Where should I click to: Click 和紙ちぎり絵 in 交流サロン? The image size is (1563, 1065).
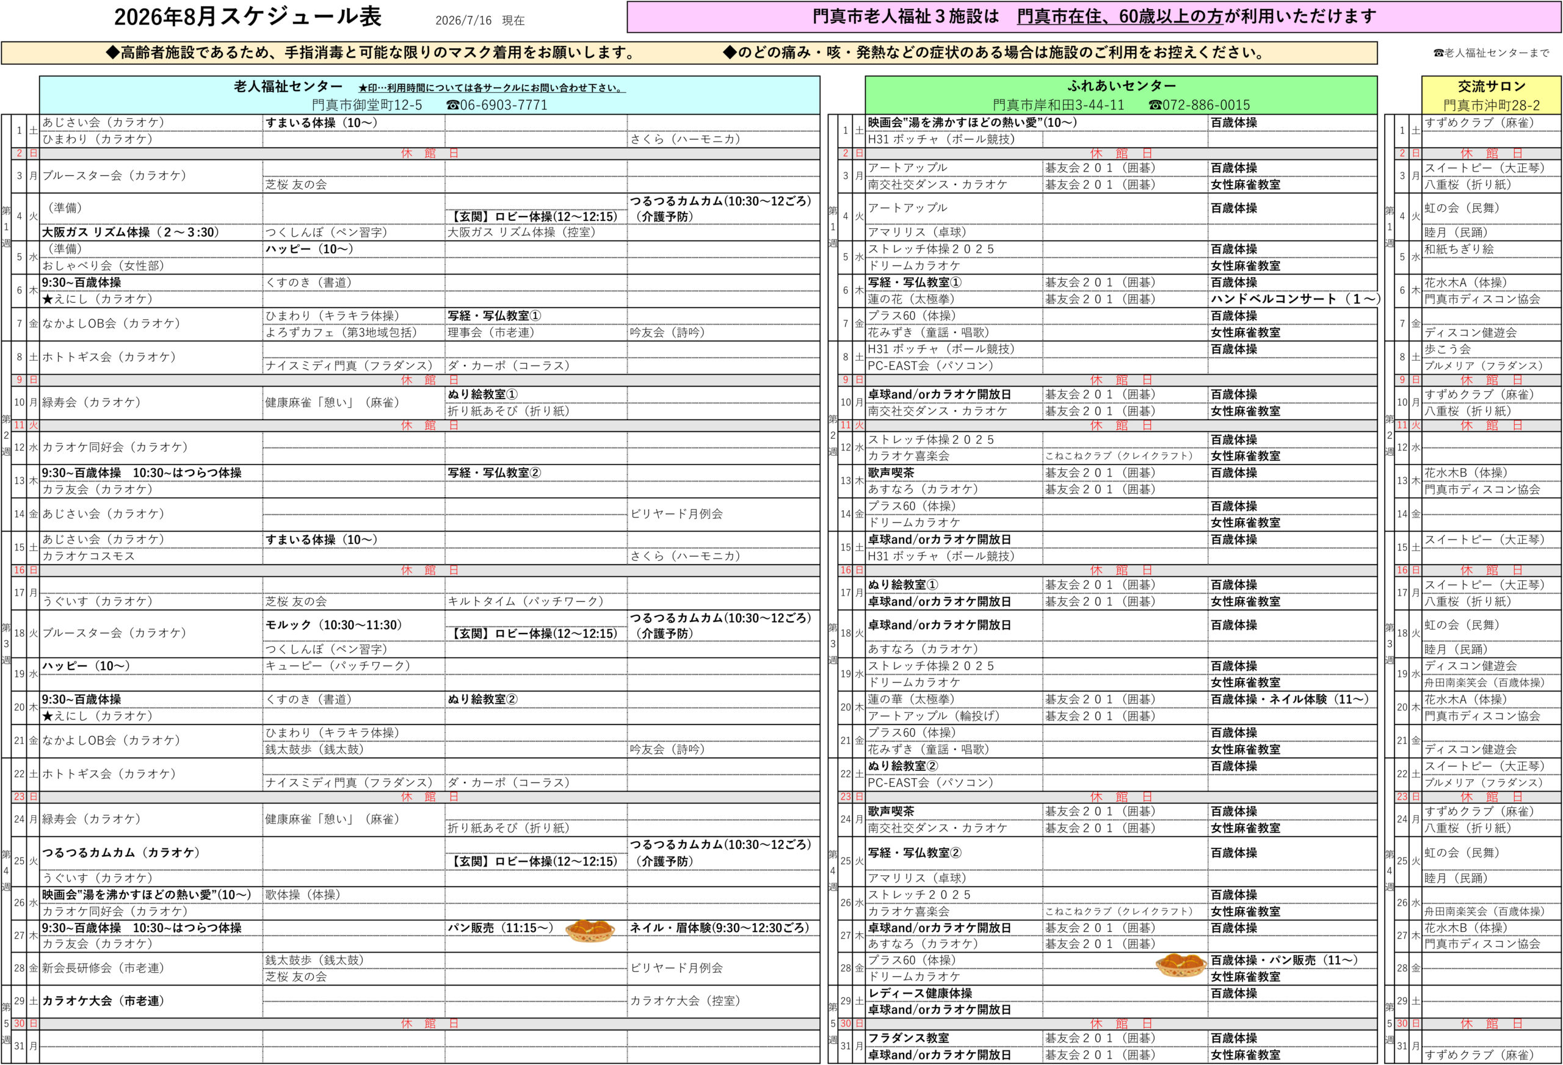[1459, 249]
